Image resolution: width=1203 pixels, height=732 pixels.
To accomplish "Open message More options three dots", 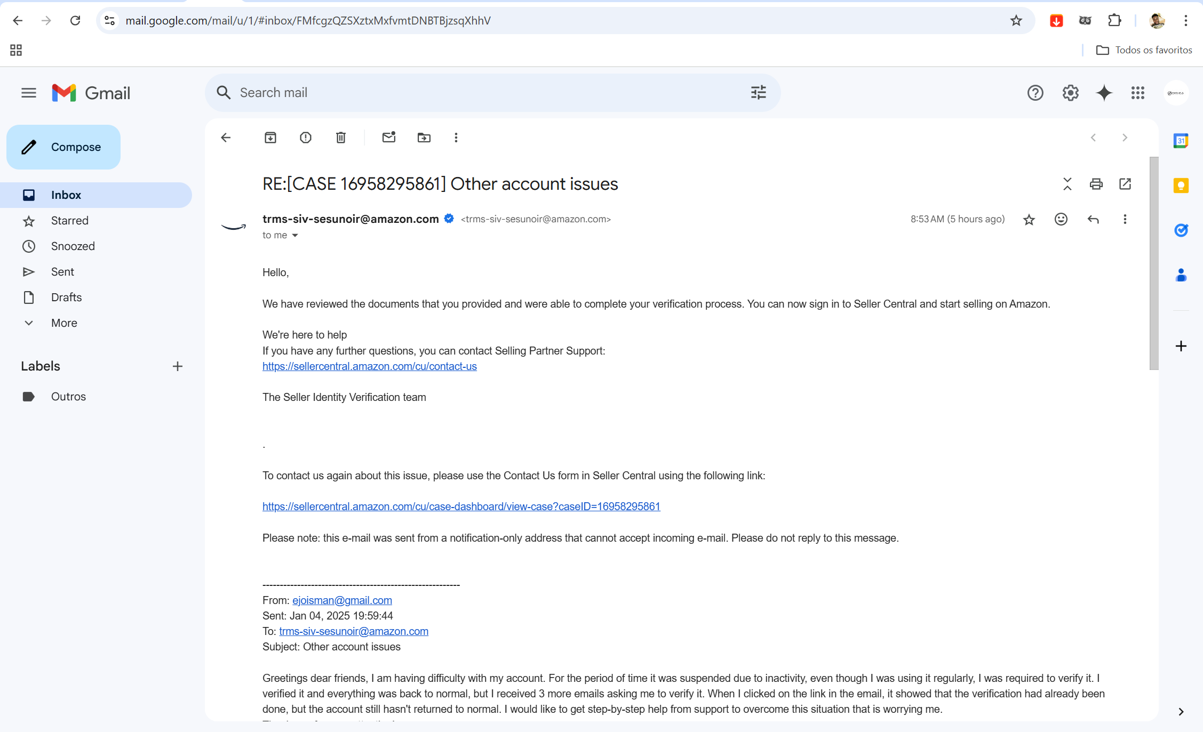I will [x=1125, y=219].
